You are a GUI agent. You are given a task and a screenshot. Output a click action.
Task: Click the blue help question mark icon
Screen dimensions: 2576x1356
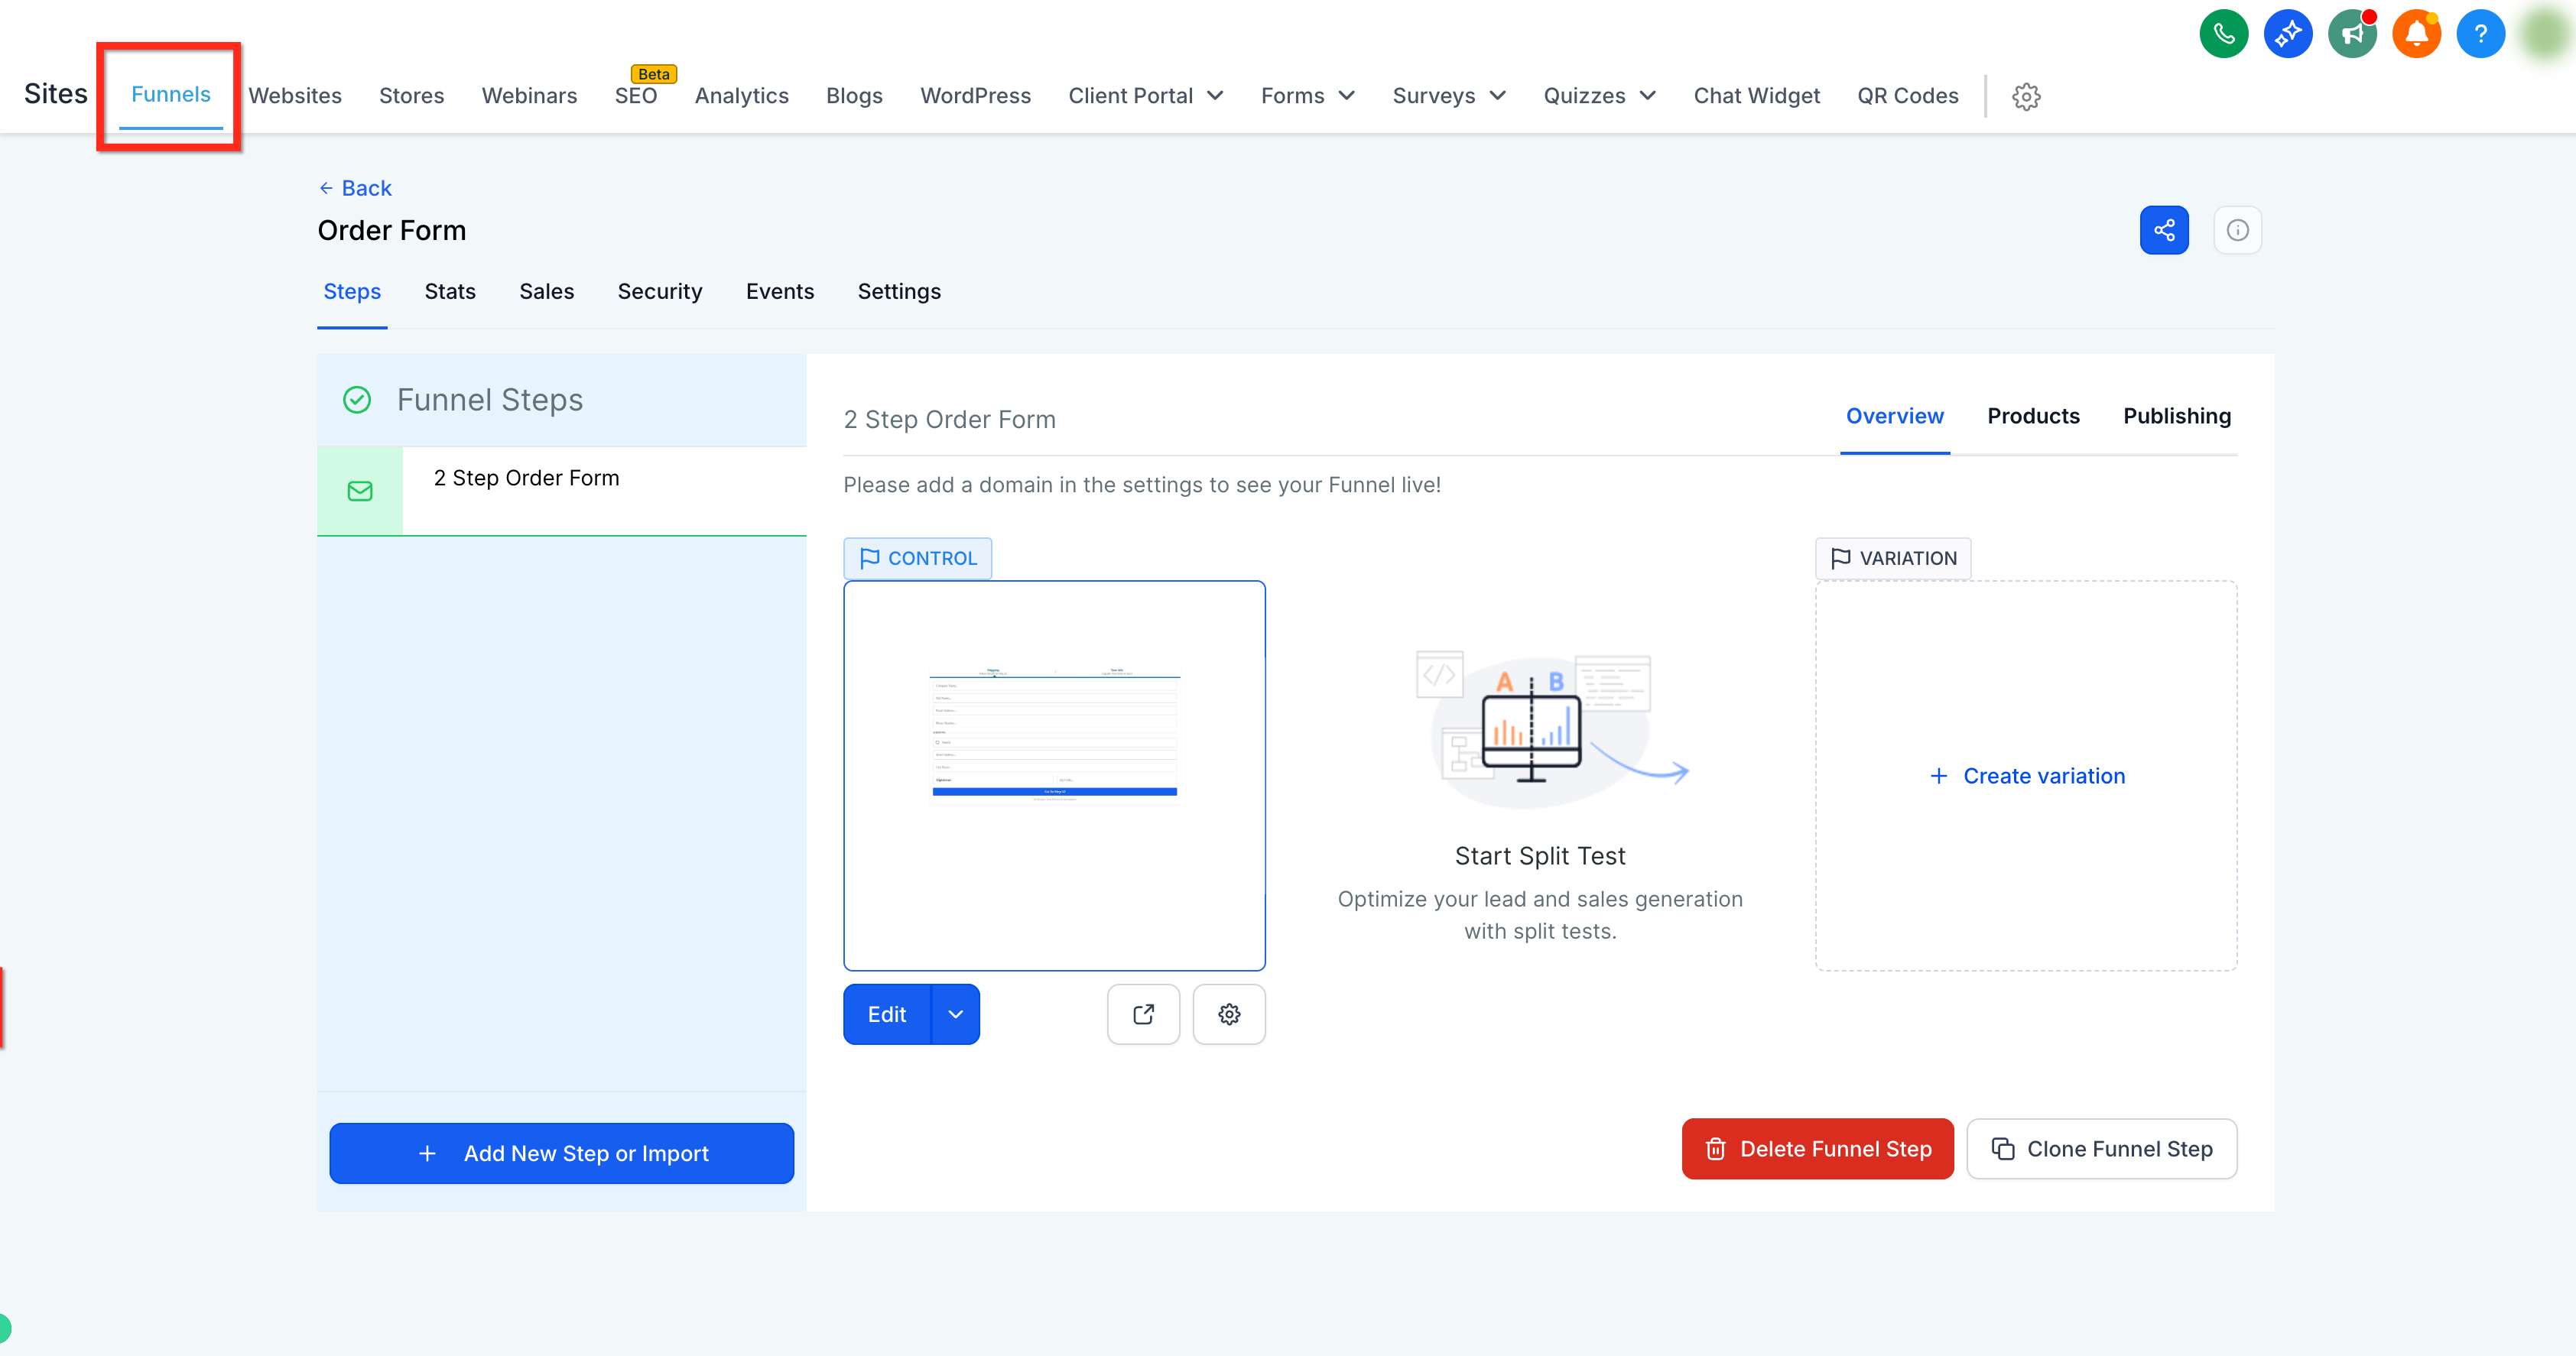pos(2480,34)
